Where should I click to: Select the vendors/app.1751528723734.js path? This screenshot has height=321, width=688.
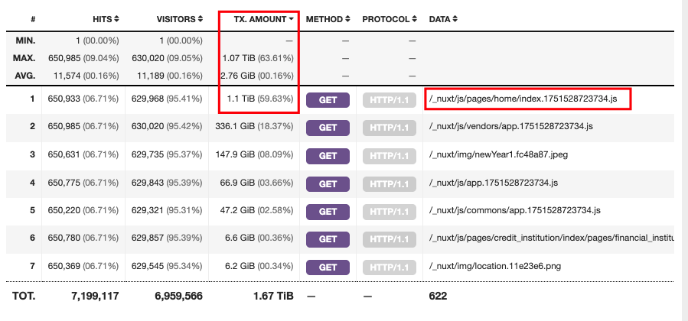pos(510,127)
